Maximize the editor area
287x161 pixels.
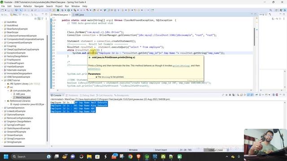pyautogui.click(x=255, y=14)
